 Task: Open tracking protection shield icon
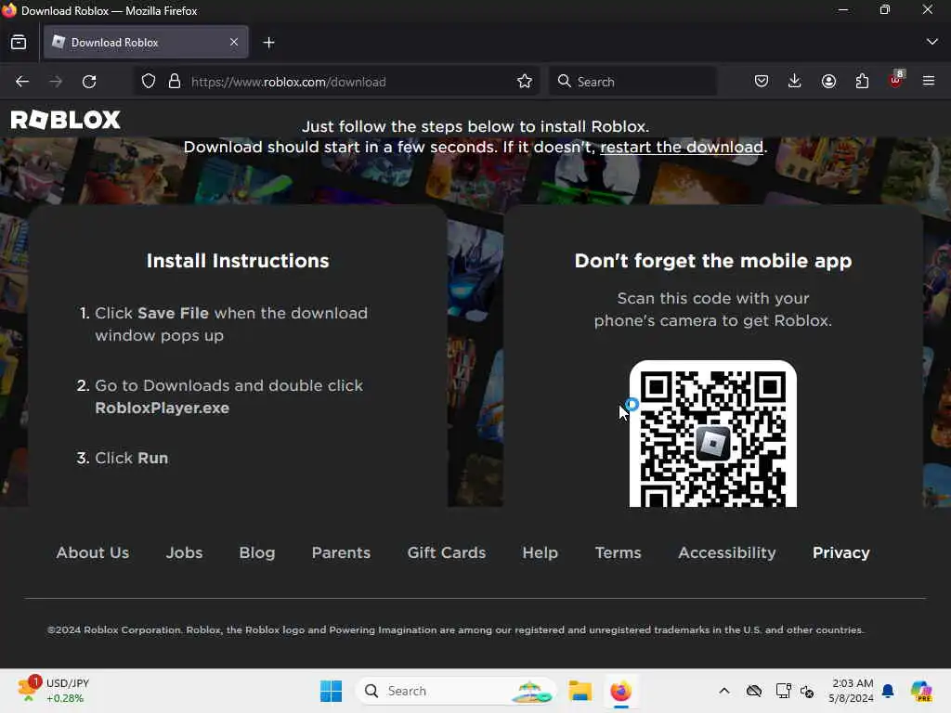coord(149,82)
